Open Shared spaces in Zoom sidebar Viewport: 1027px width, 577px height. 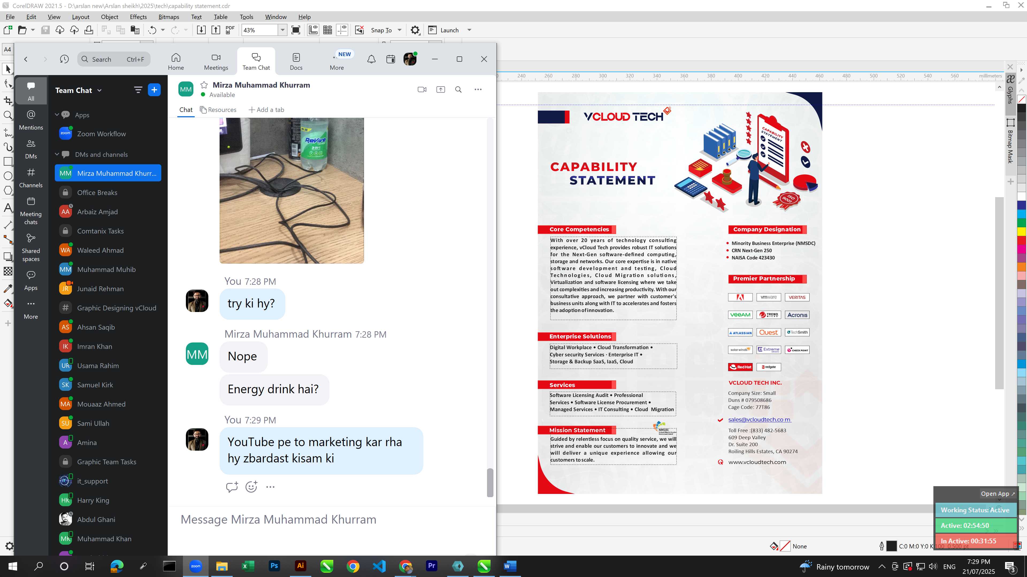31,248
